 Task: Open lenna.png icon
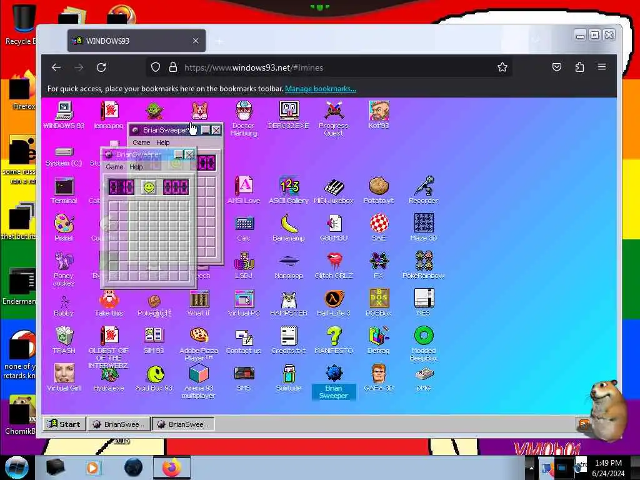(x=109, y=115)
